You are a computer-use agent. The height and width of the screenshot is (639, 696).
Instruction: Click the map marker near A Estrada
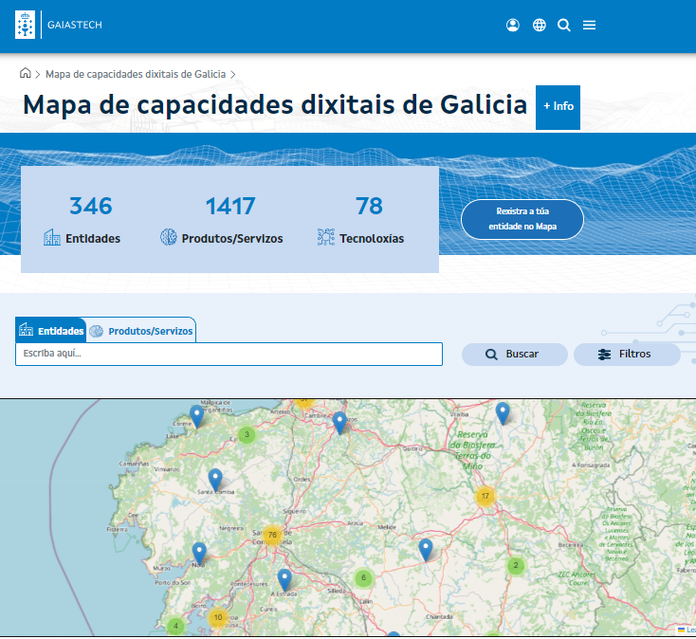tap(284, 580)
